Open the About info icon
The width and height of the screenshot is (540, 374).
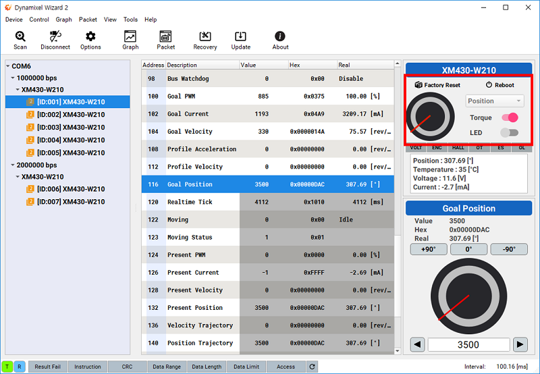tap(280, 40)
